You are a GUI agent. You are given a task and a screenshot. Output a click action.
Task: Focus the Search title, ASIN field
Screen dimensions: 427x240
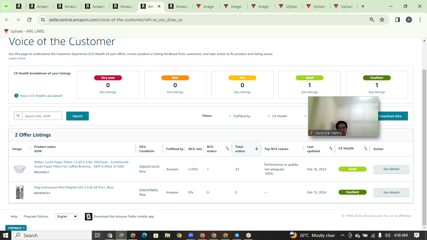(42, 116)
